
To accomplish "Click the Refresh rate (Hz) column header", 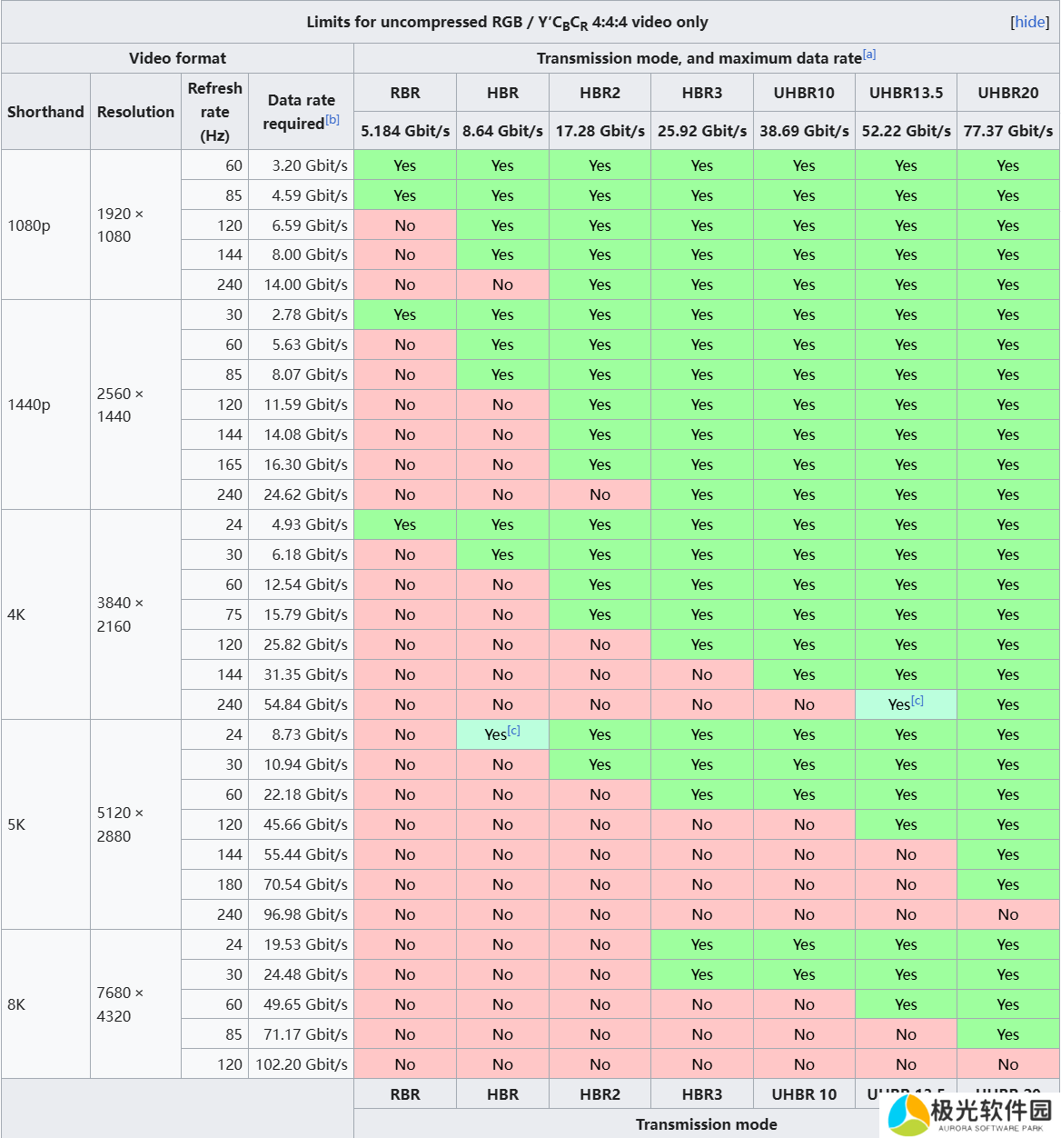I will point(214,112).
